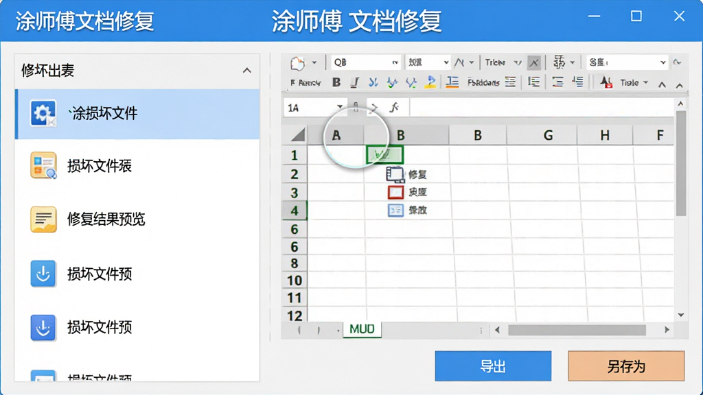
Task: Collapse the 修坏出表 panel header chevron
Action: click(x=247, y=71)
